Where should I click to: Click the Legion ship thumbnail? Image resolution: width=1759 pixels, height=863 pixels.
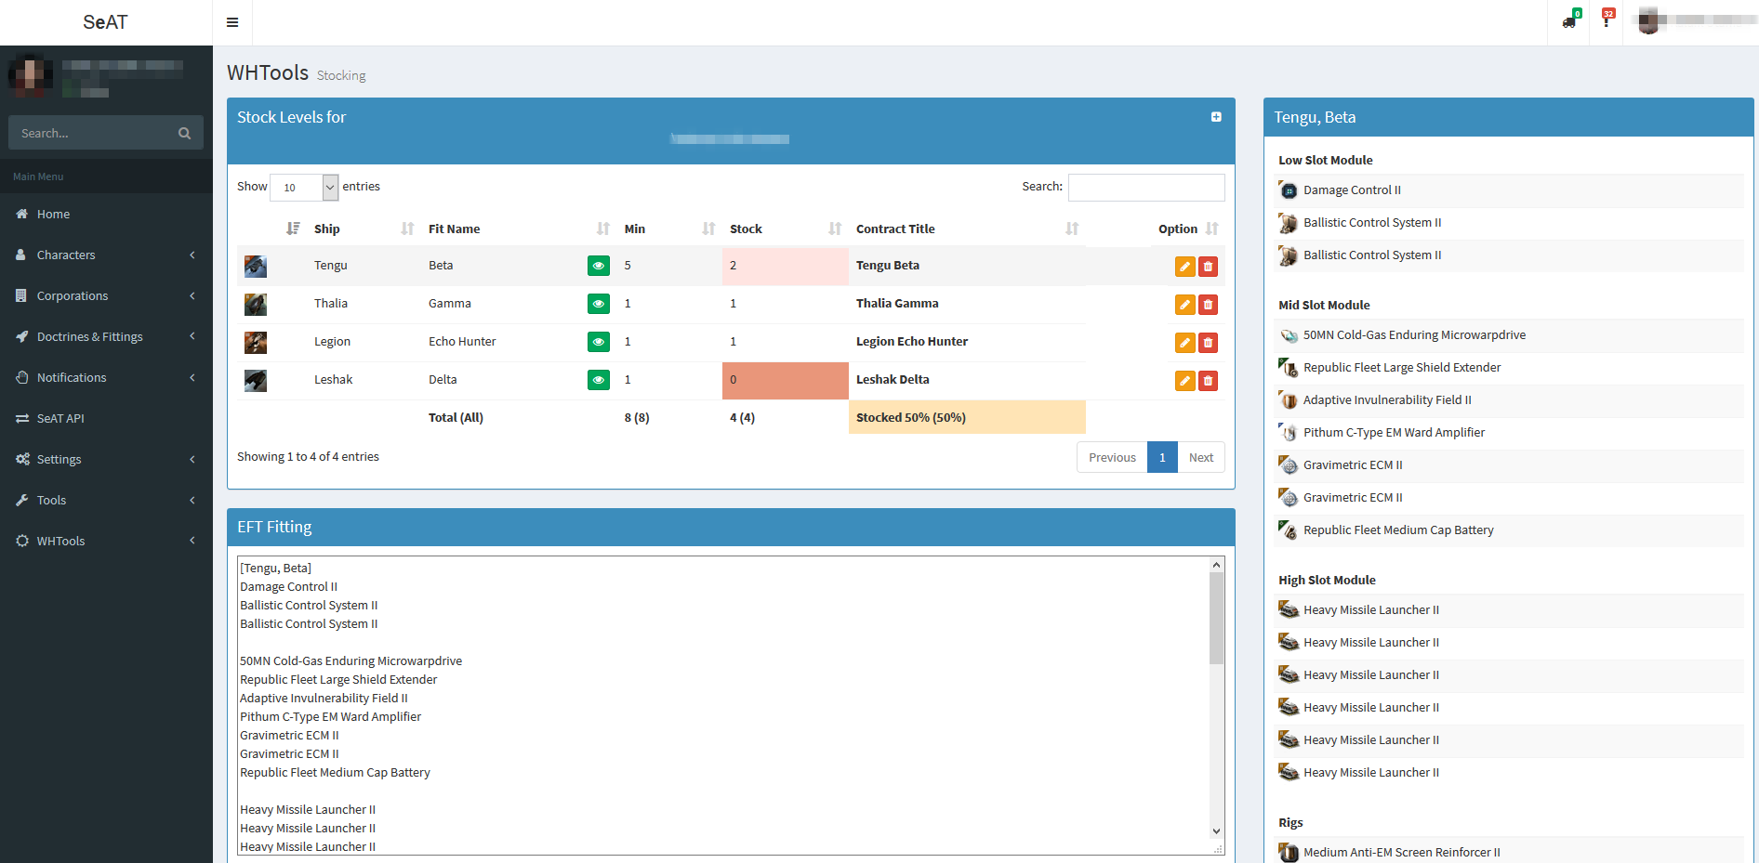click(256, 343)
